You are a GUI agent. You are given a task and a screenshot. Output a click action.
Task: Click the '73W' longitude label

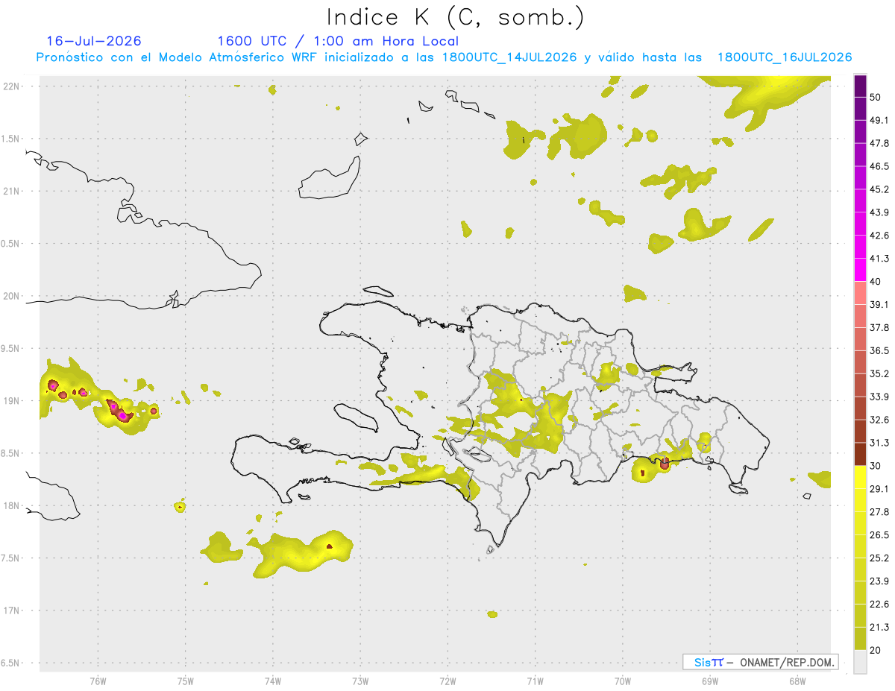(360, 681)
